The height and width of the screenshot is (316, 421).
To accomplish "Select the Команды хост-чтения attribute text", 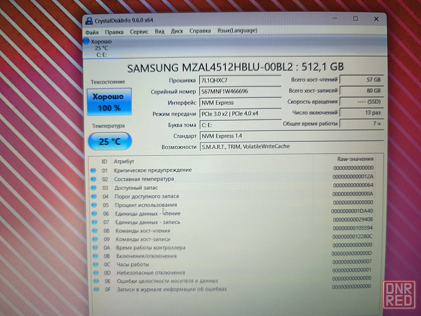I will point(143,230).
